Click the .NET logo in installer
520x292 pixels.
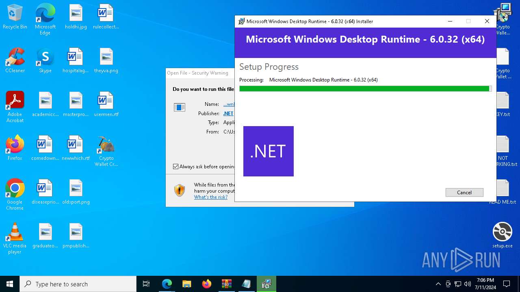269,151
